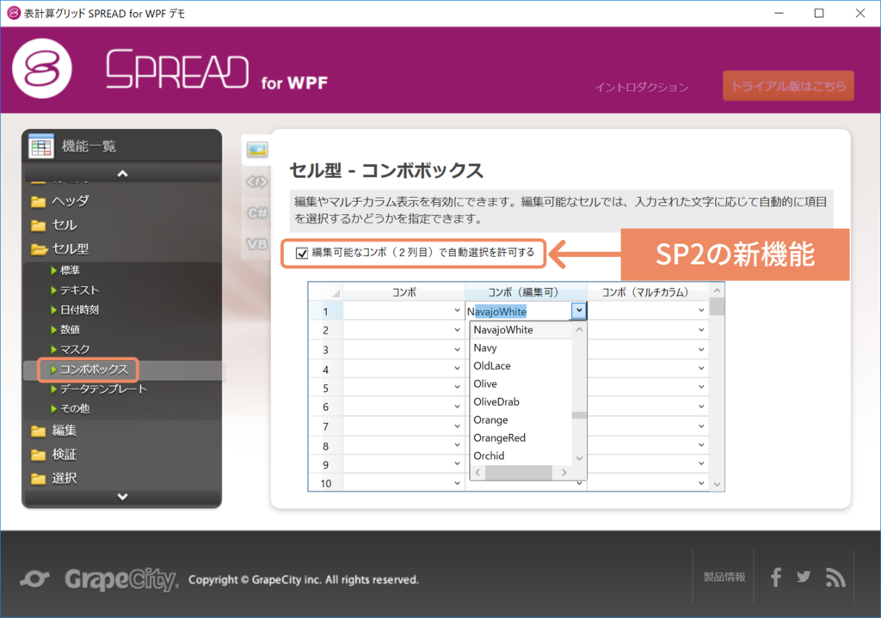Switch to the VB code tab
This screenshot has height=618, width=881.
click(x=256, y=244)
